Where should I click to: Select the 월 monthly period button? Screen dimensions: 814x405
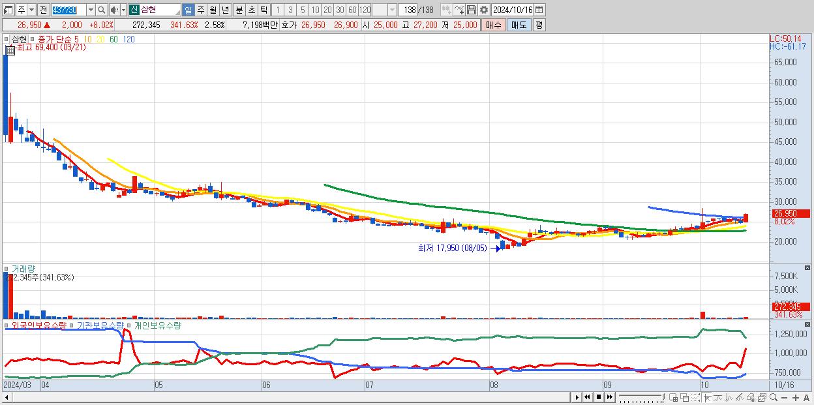213,10
